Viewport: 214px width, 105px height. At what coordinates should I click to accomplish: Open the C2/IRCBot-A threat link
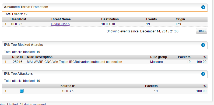coord(60,24)
